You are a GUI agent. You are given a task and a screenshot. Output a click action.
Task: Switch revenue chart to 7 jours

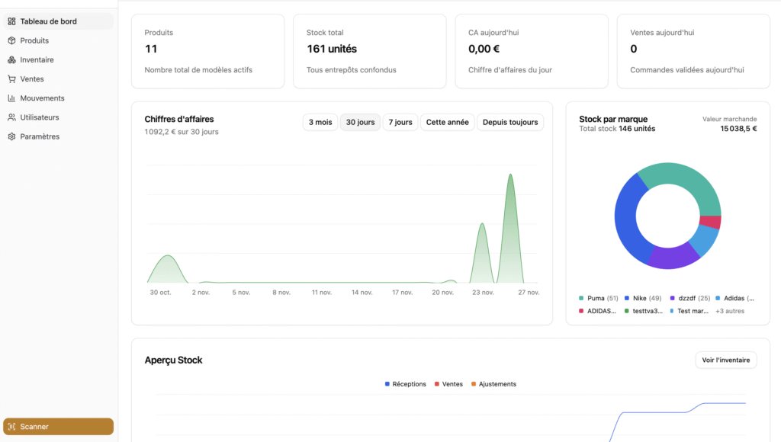click(x=400, y=122)
